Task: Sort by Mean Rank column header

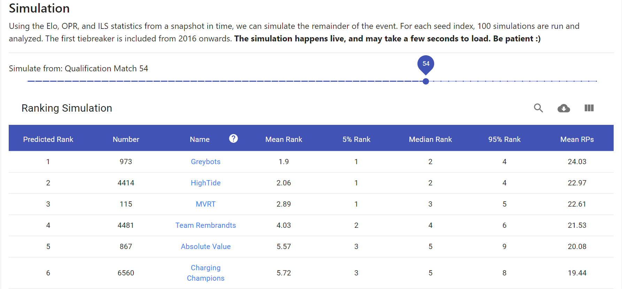Action: coord(284,139)
